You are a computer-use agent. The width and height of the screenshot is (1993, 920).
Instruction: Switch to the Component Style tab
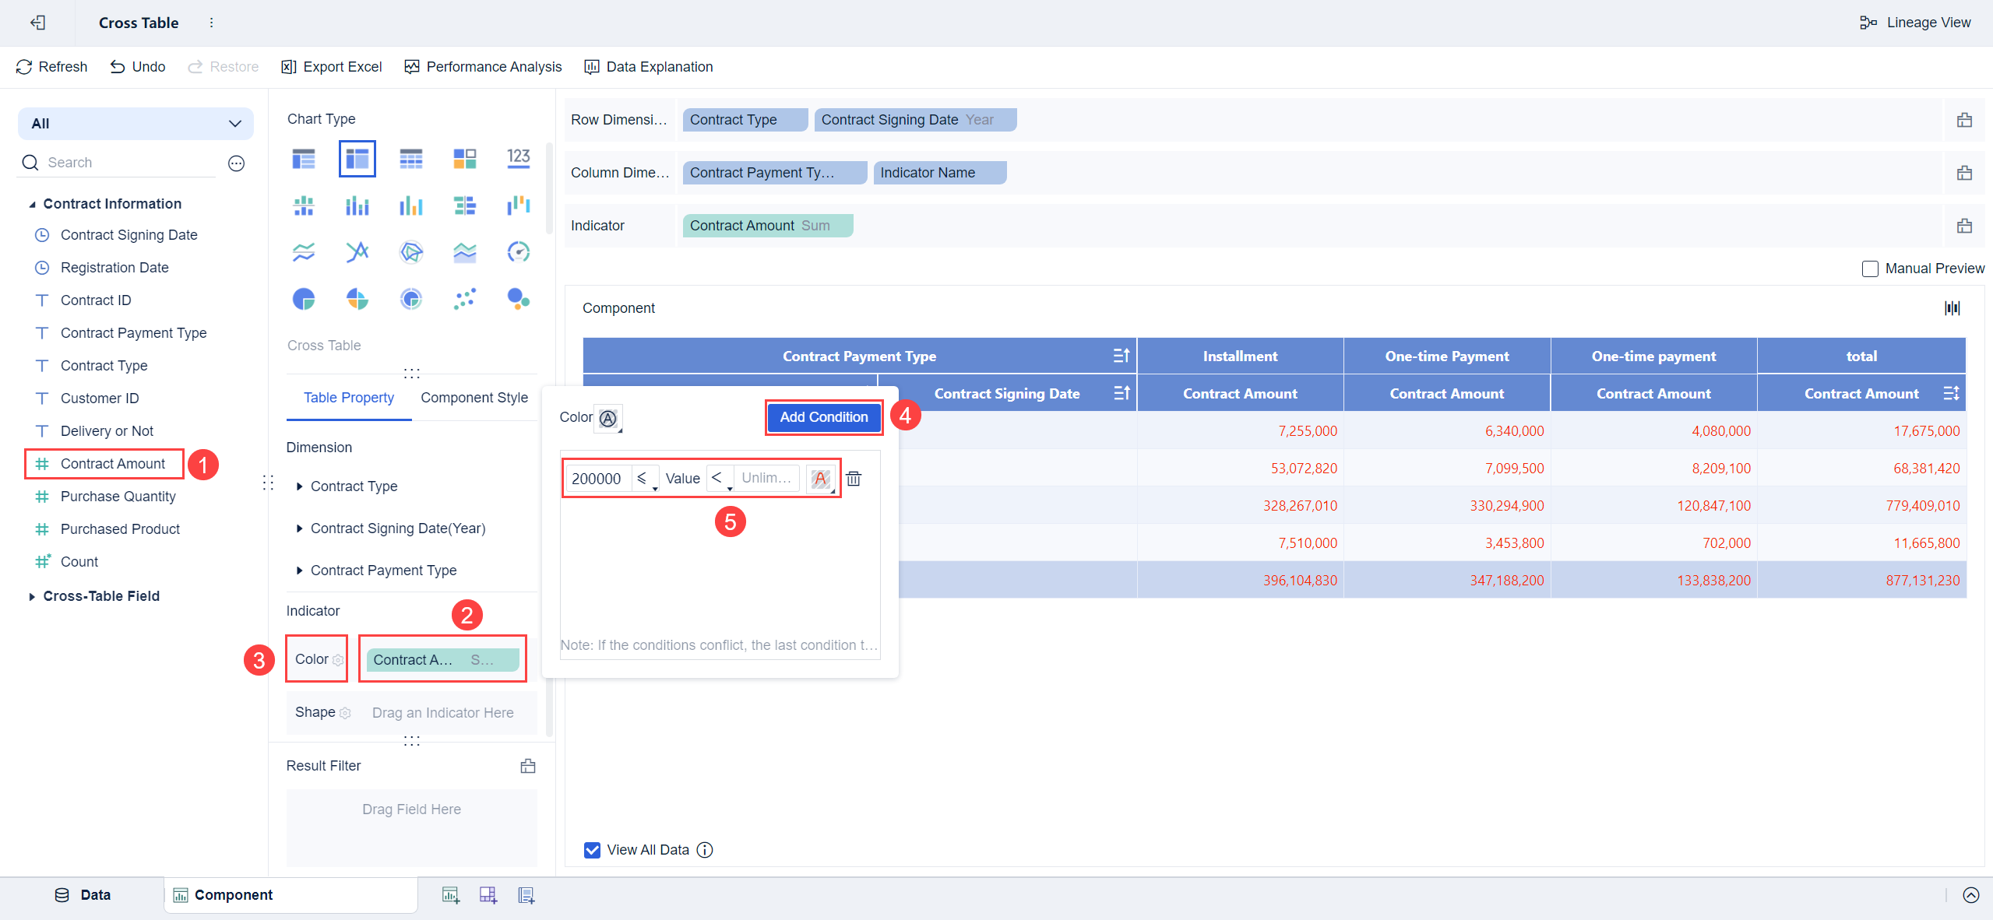pyautogui.click(x=474, y=398)
